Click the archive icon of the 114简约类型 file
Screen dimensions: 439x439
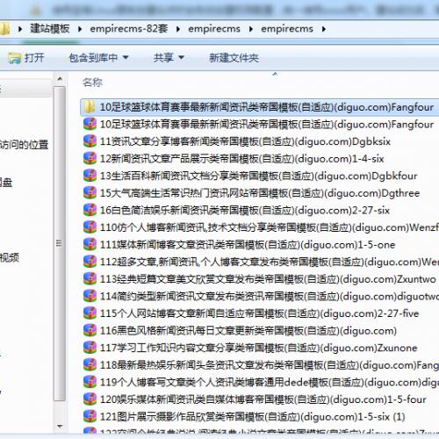[x=90, y=296]
